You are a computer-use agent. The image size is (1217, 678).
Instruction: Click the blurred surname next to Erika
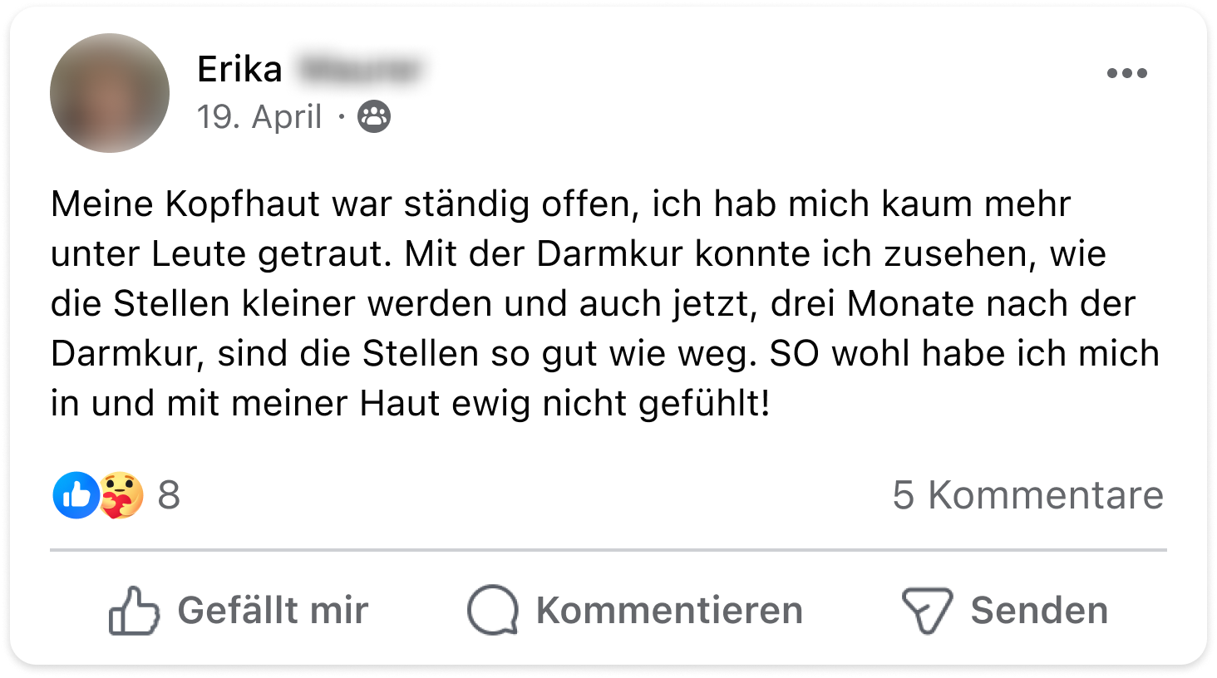tap(358, 70)
